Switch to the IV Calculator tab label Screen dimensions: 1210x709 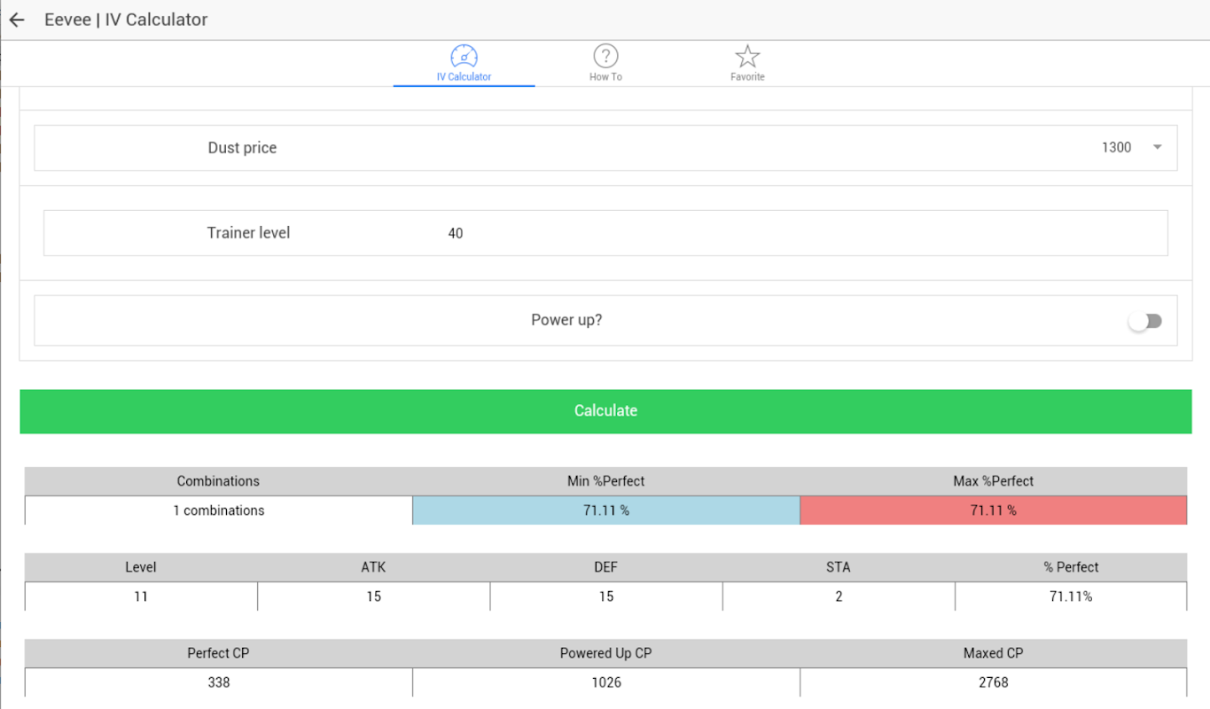pyautogui.click(x=464, y=77)
